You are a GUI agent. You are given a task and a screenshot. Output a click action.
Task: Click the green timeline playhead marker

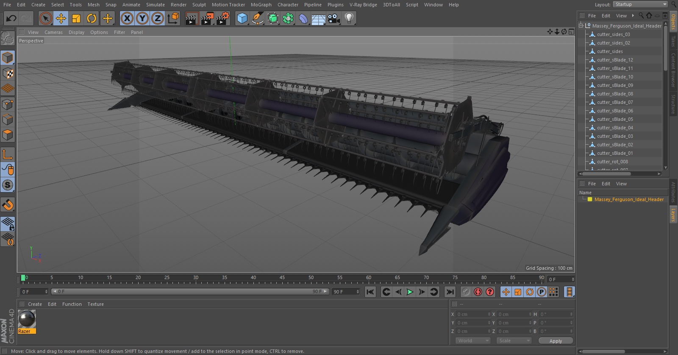23,278
